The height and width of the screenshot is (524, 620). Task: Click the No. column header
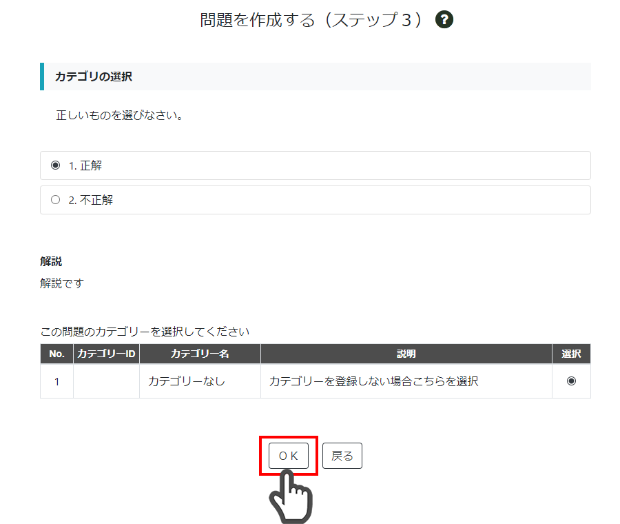click(56, 354)
